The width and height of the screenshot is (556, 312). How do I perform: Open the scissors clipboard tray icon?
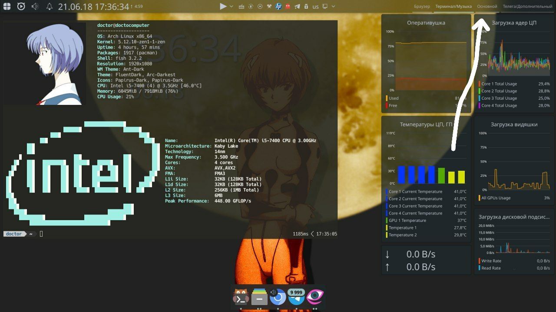tap(269, 6)
